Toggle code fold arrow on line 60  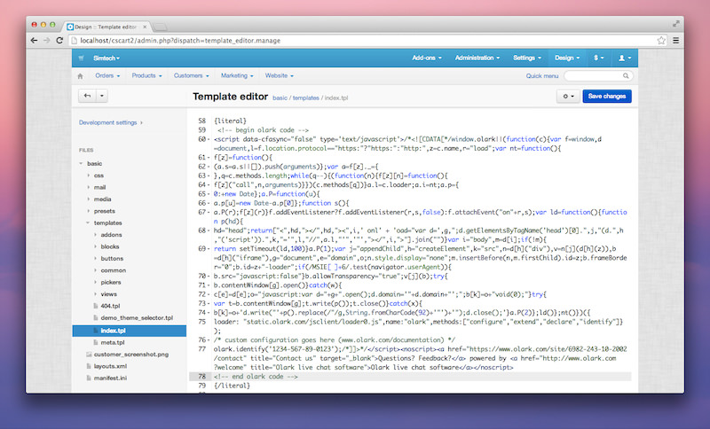pos(208,139)
